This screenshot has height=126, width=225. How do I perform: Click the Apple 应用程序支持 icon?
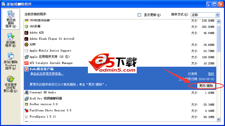[x=26, y=57]
